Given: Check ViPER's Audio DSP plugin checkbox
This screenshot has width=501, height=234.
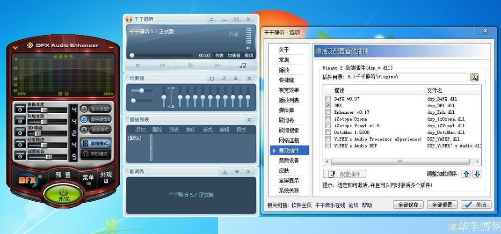Looking at the screenshot, I should (328, 146).
